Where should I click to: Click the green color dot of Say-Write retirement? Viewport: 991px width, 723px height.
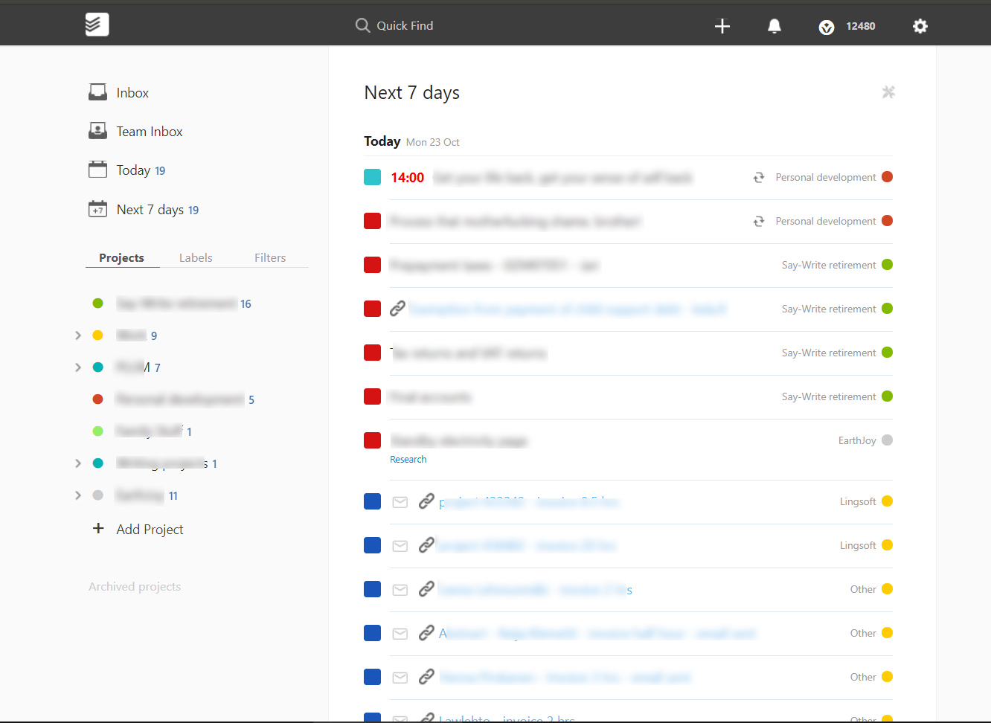click(97, 303)
